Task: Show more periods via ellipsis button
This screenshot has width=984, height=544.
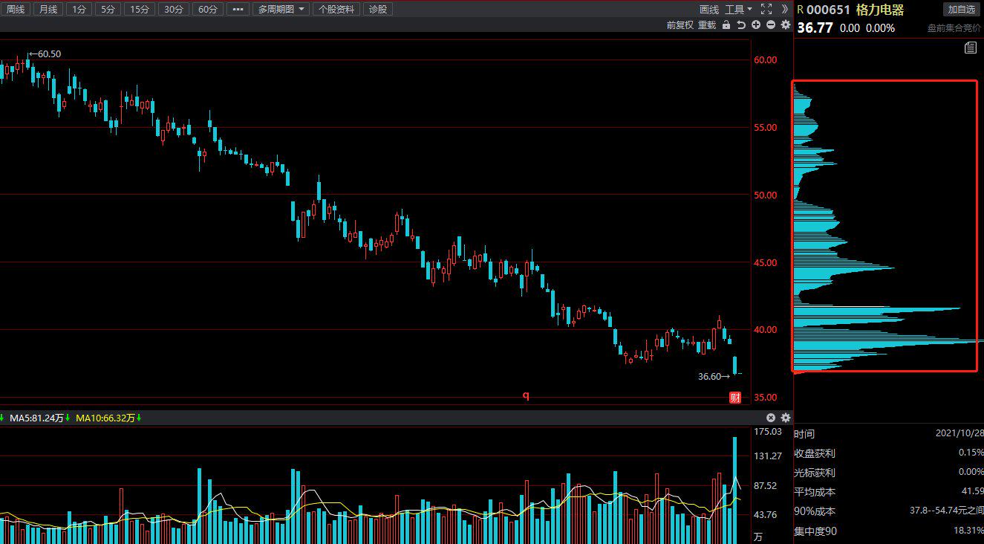Action: pos(237,9)
